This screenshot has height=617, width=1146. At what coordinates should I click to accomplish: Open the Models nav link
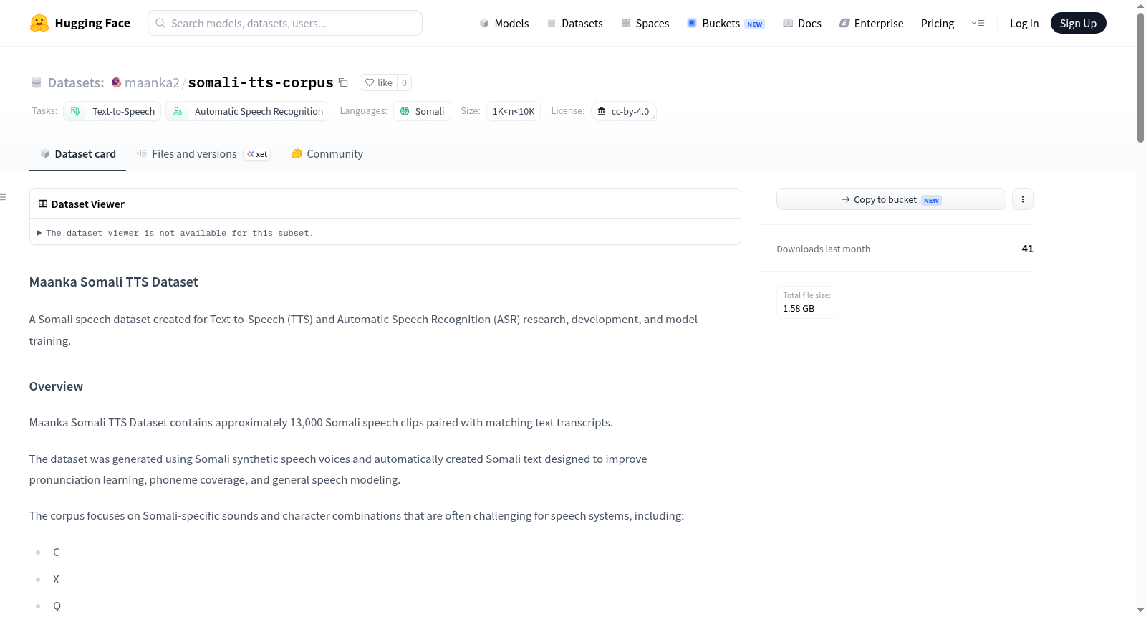(x=504, y=23)
